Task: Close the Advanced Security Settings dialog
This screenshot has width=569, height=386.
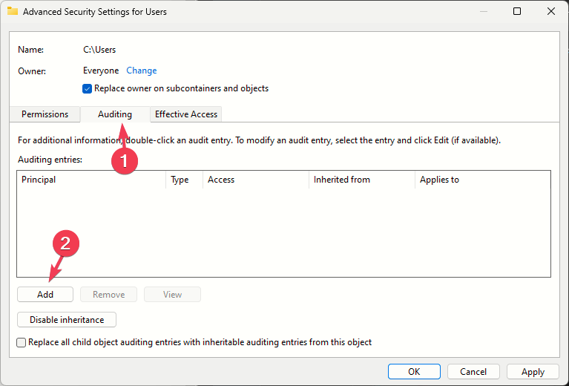Action: point(551,12)
